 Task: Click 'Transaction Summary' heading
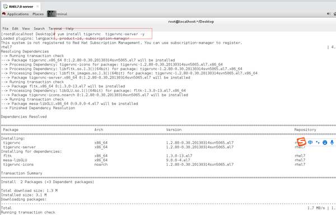(x=22, y=173)
